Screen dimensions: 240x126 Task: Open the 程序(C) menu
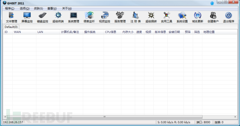pos(10,9)
